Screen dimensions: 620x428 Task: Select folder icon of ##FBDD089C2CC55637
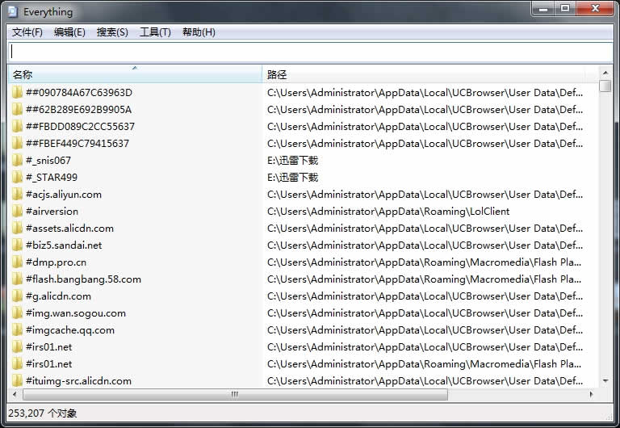point(17,127)
